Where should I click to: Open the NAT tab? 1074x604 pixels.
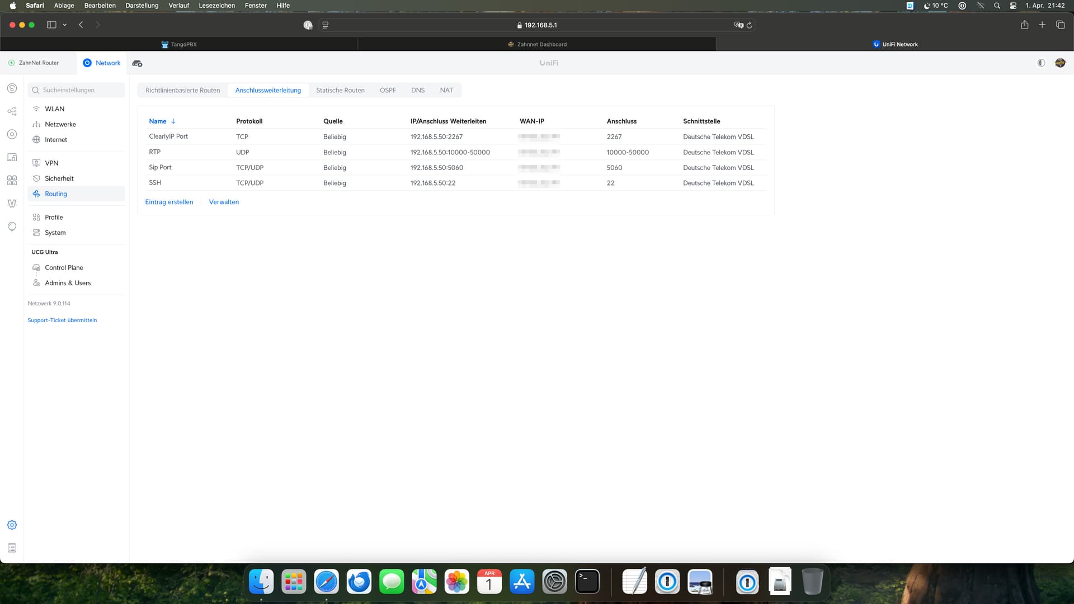click(446, 90)
